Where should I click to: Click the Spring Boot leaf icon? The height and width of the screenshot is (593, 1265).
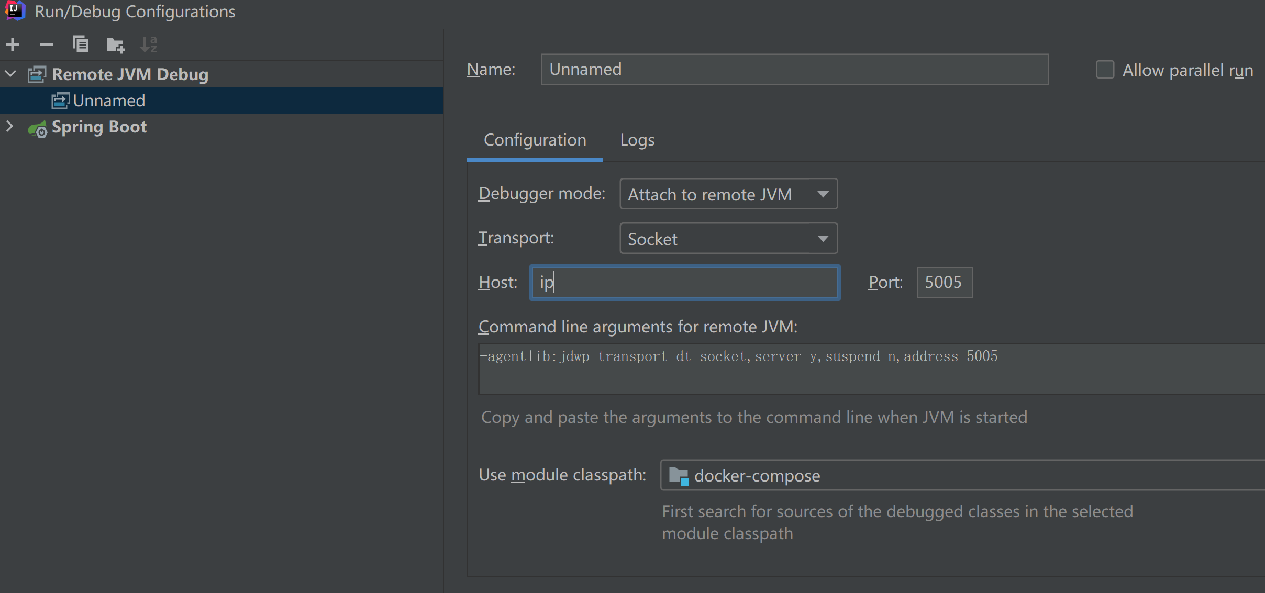pyautogui.click(x=38, y=128)
